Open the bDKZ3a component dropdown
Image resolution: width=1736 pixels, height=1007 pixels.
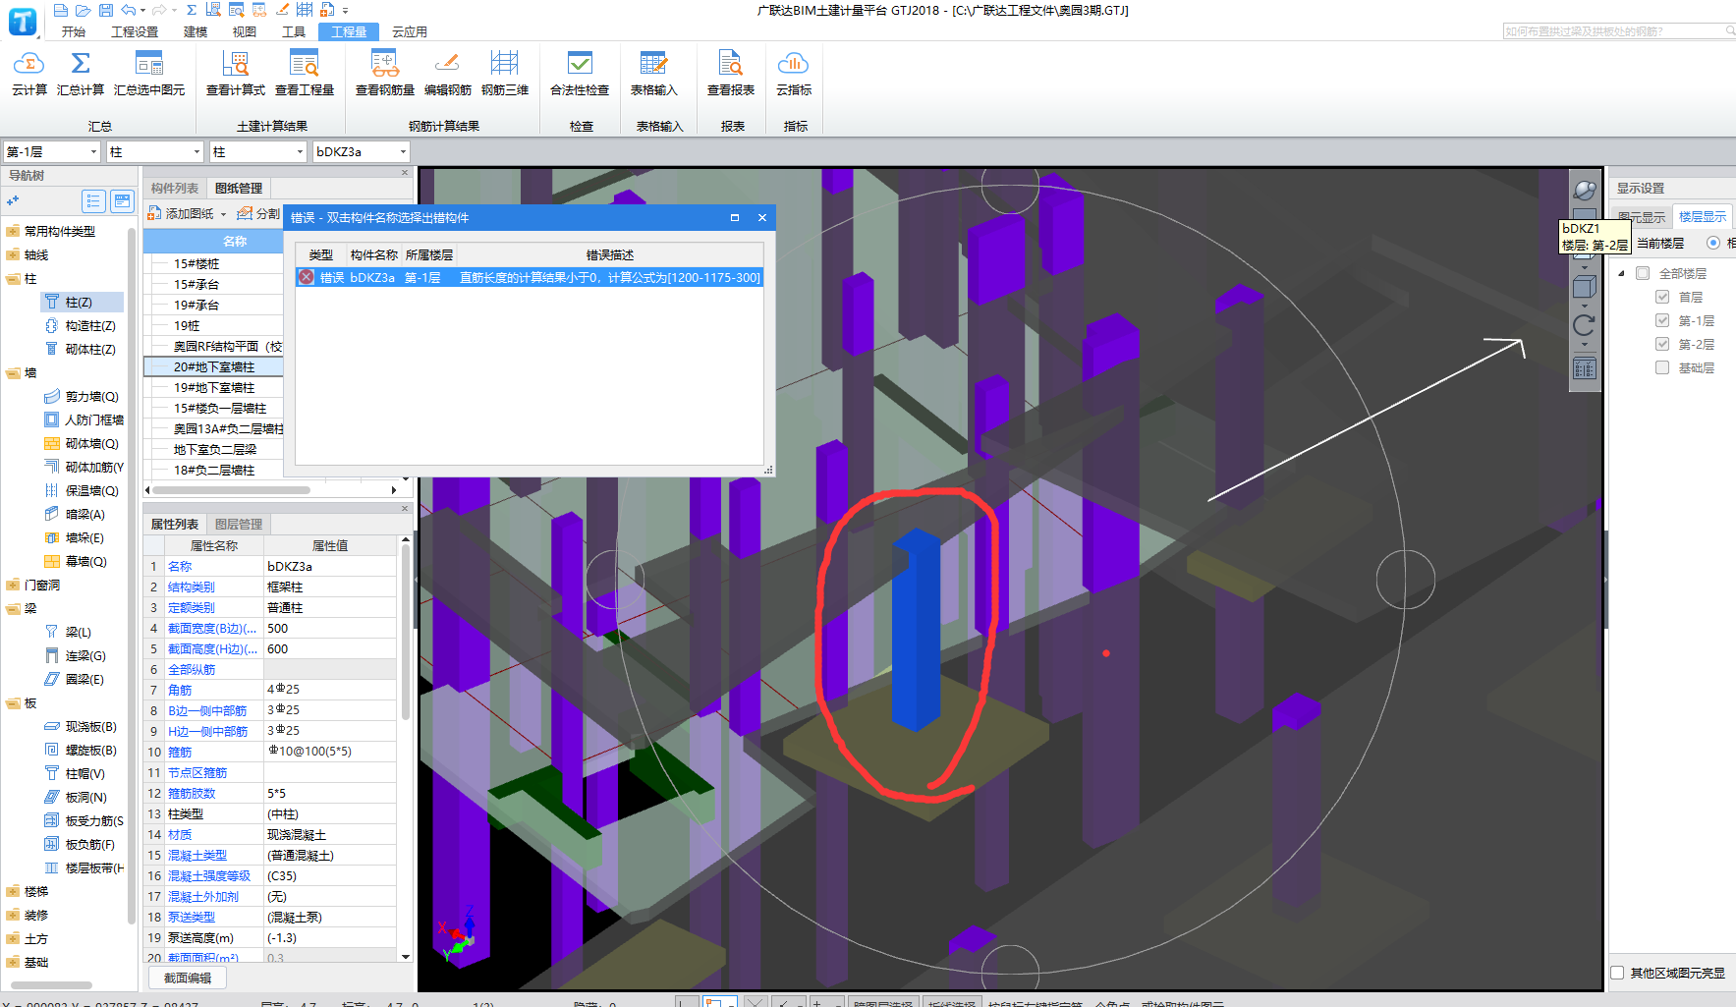point(403,151)
